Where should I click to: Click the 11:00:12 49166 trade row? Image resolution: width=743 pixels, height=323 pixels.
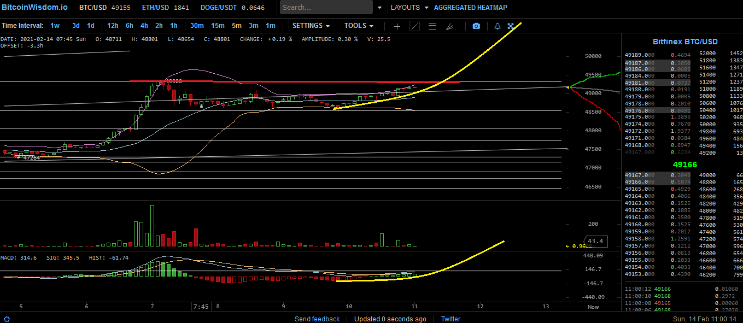coord(682,289)
